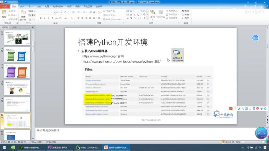Open Font Color A dropdown
The width and height of the screenshot is (269, 151).
(72, 18)
